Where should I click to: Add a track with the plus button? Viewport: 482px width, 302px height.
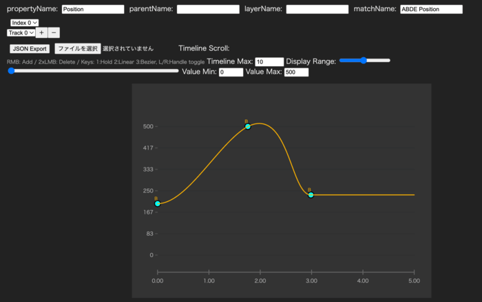tap(41, 32)
